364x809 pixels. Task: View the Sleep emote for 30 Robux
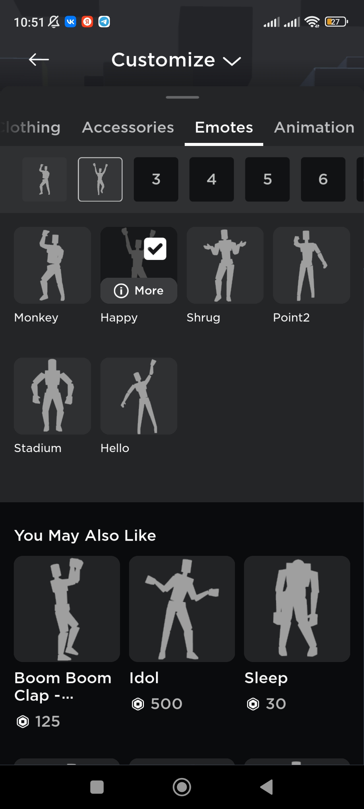click(x=297, y=609)
